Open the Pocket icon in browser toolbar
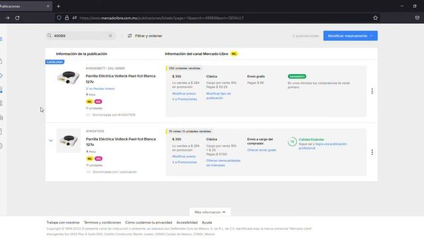The height and width of the screenshot is (238, 424). click(x=417, y=18)
